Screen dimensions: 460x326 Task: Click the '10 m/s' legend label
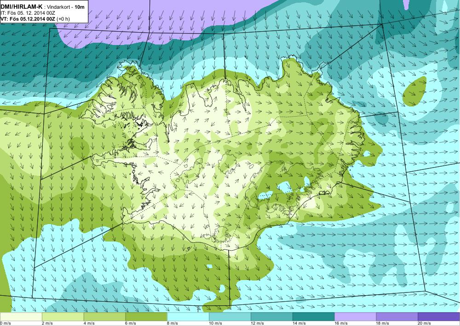click(216, 323)
